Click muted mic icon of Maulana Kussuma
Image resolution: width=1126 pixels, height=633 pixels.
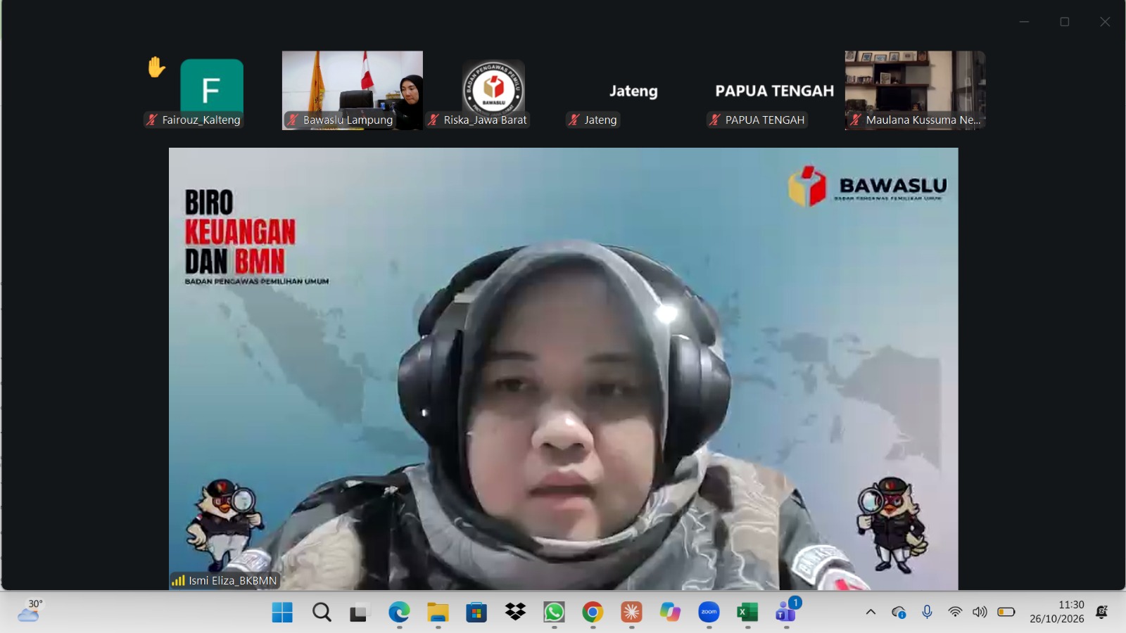(856, 120)
